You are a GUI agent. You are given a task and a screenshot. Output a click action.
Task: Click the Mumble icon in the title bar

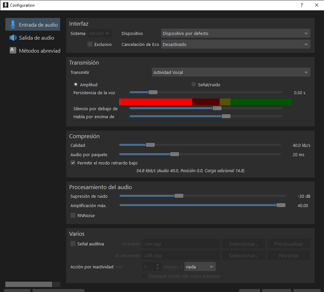(x=5, y=5)
